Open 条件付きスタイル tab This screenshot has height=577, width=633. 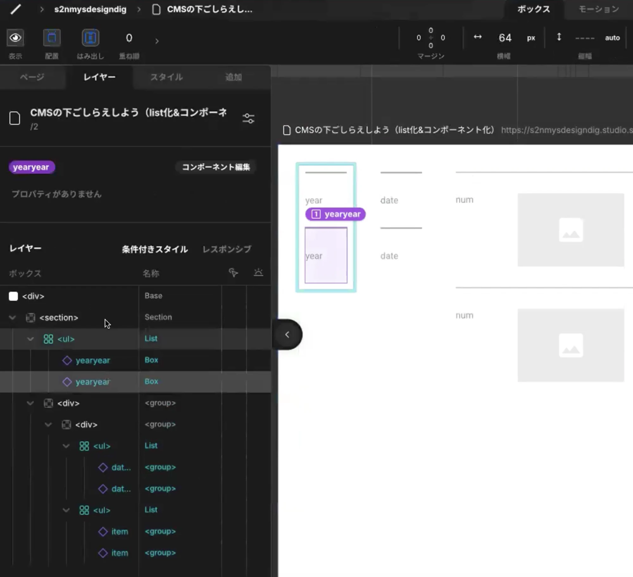coord(155,249)
